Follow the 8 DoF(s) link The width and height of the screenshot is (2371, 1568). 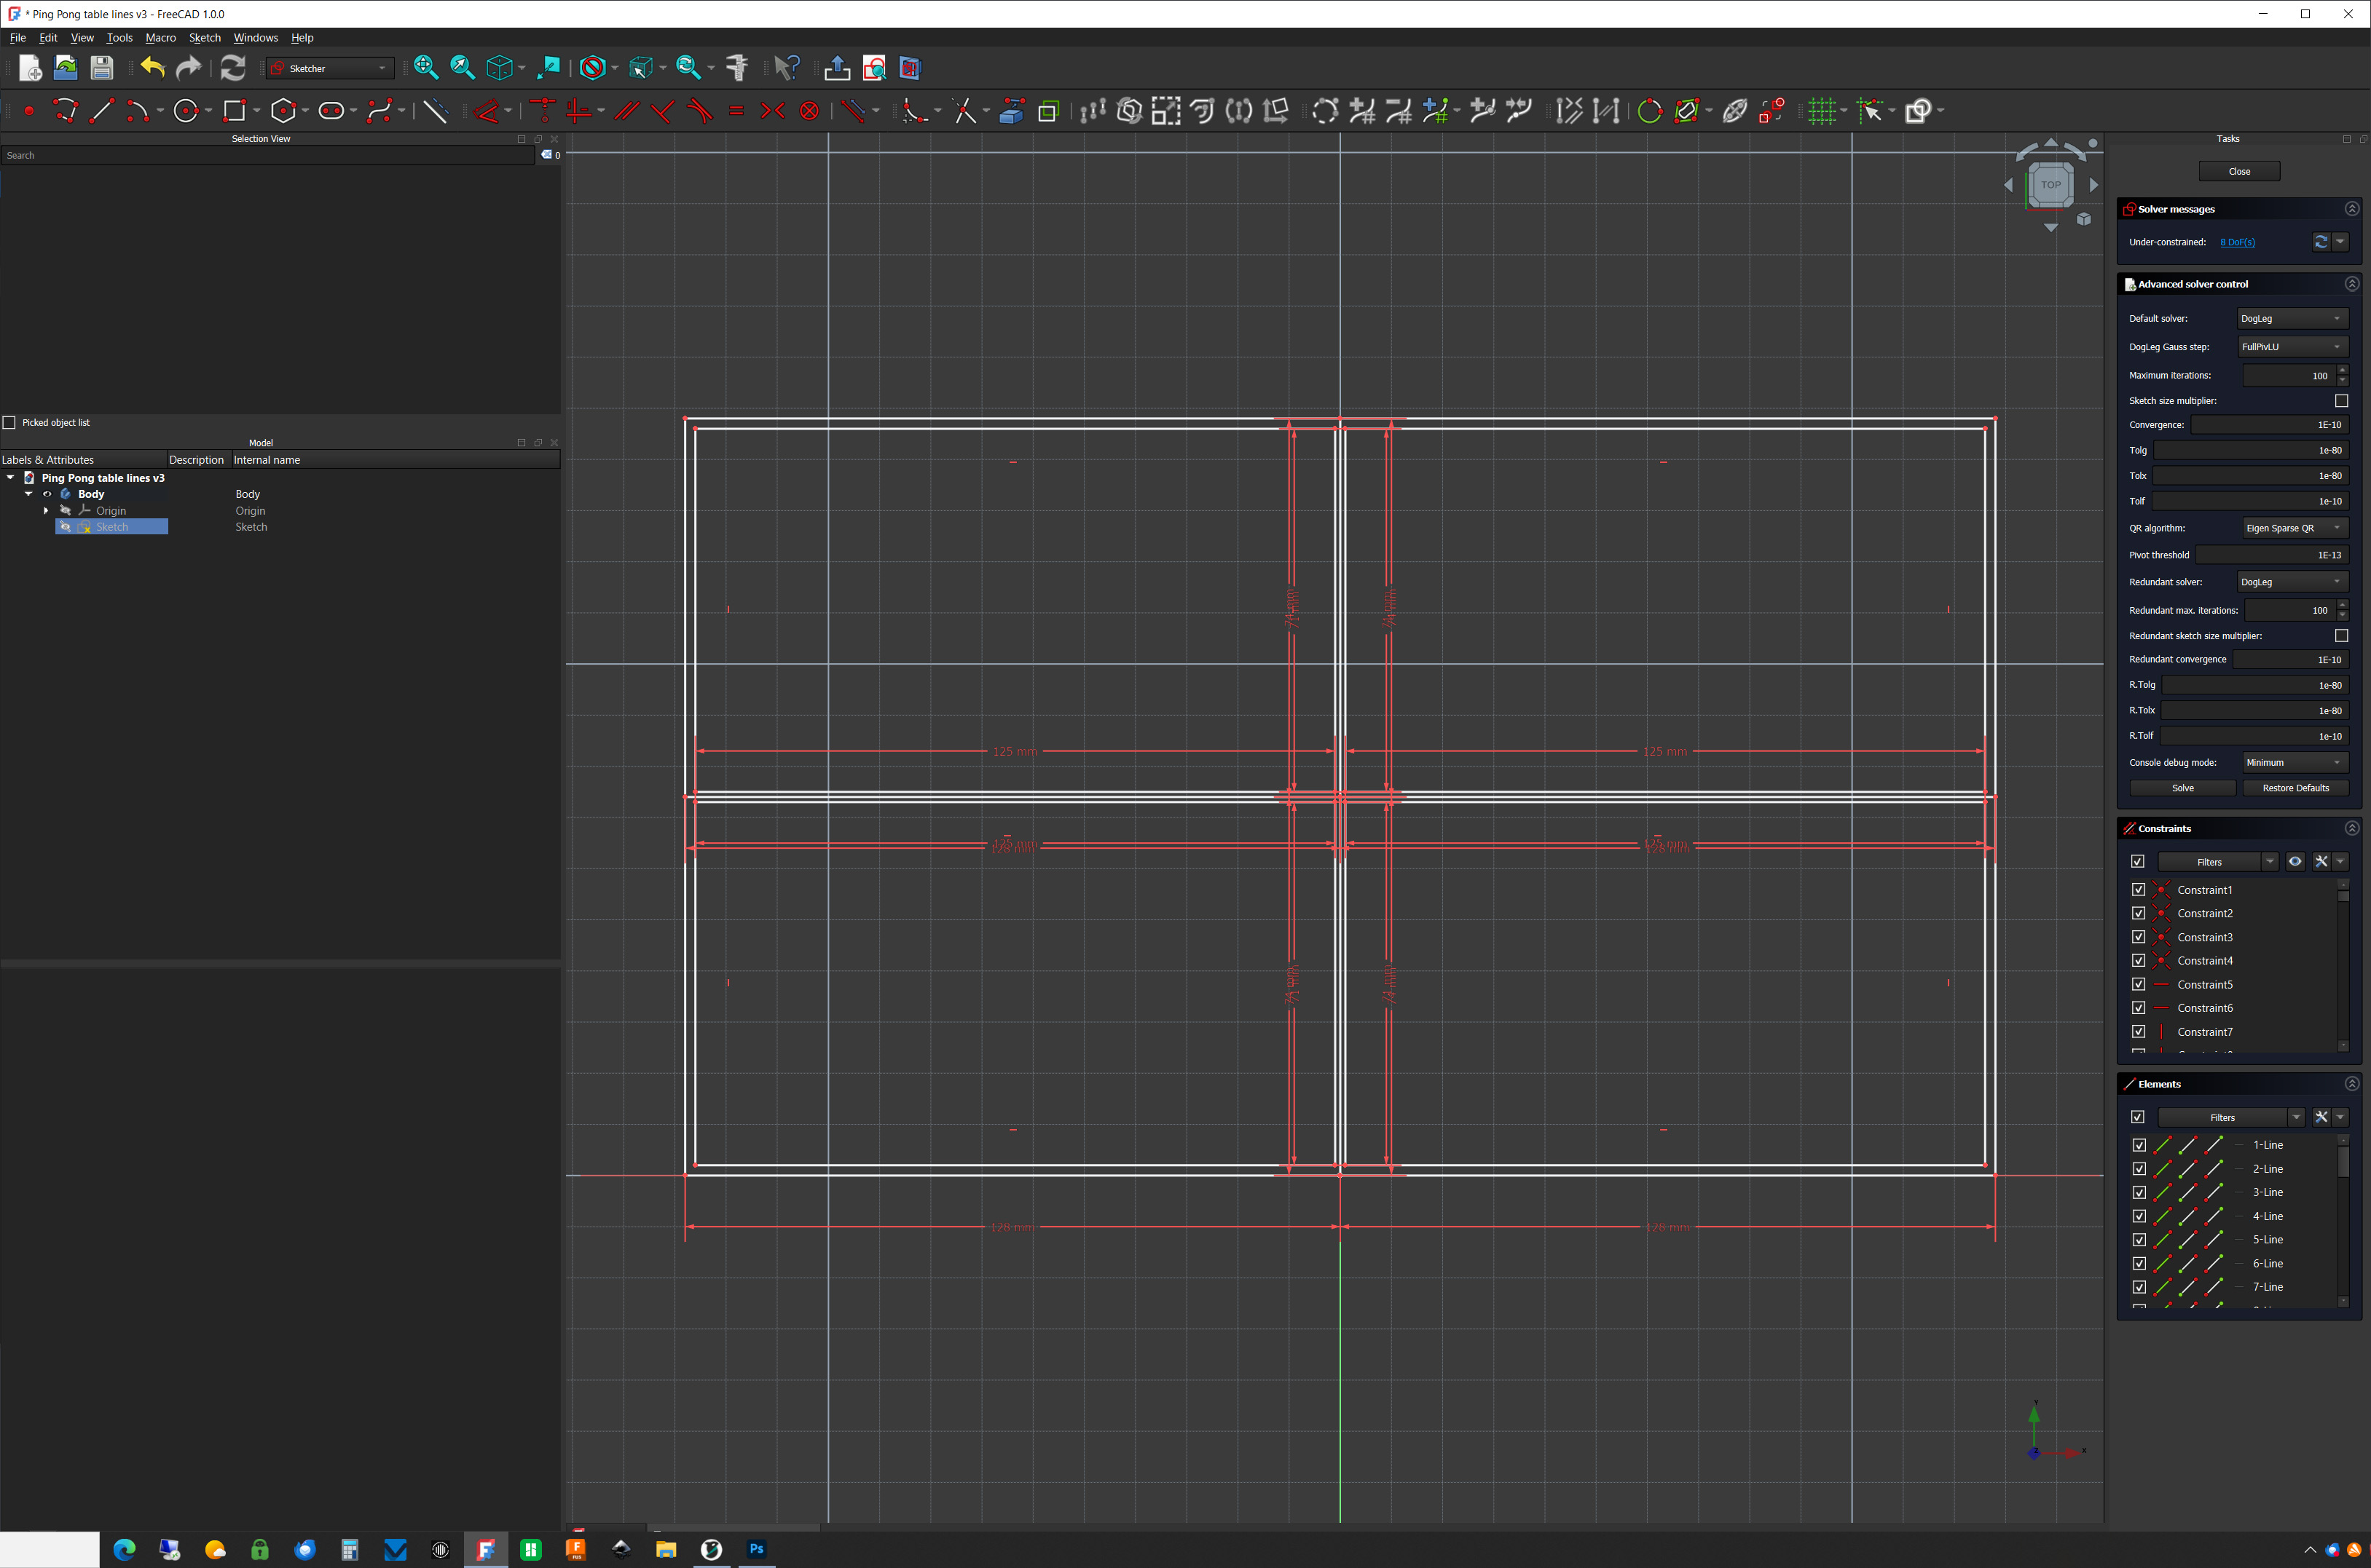click(x=2238, y=241)
